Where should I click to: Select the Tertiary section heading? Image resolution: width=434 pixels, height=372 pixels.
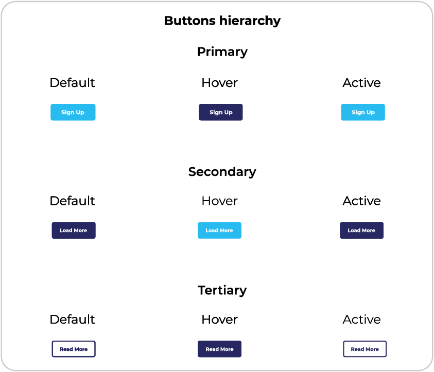(222, 290)
